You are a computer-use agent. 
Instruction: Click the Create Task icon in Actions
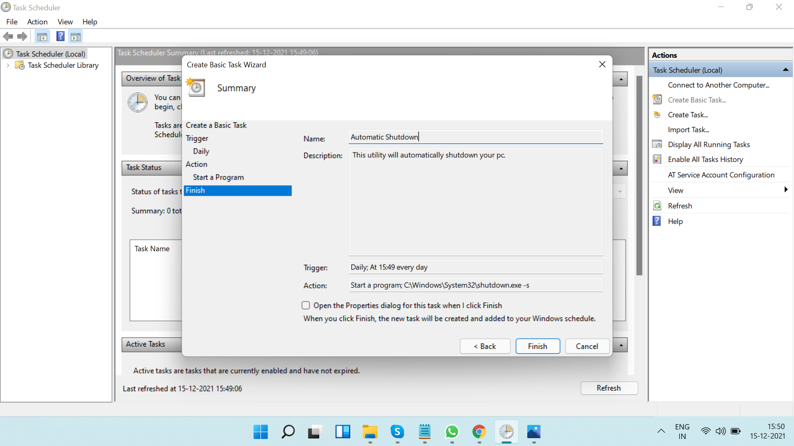[x=657, y=115]
